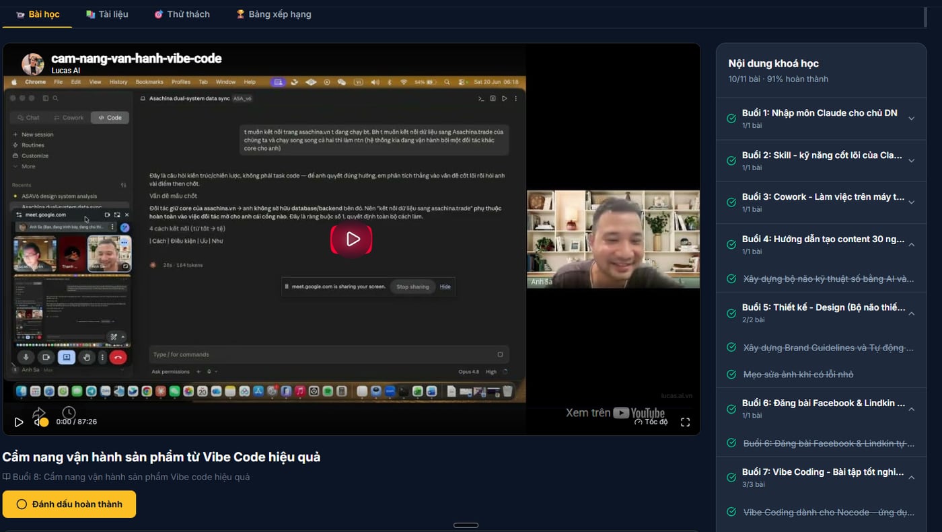Collapse the Buổi 5 Thiết kế - Design chevron
Image resolution: width=942 pixels, height=532 pixels.
[x=912, y=313]
